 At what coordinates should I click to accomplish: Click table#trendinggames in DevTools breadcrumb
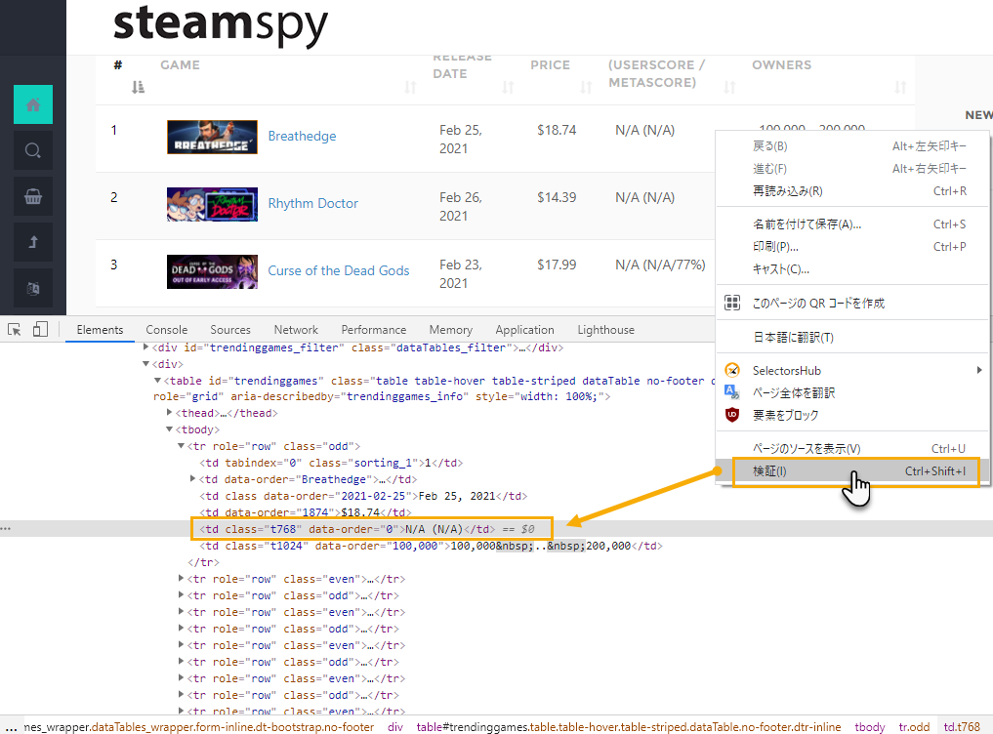point(628,727)
